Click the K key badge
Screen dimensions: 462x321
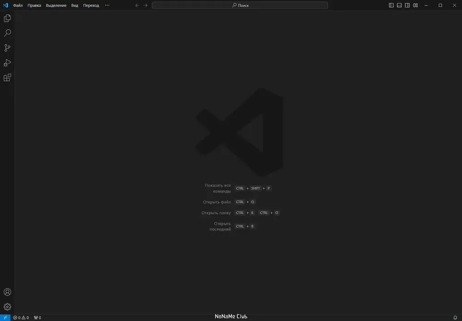[x=252, y=212]
